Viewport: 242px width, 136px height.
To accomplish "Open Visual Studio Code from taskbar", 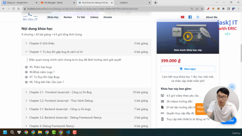I will click(x=68, y=132).
